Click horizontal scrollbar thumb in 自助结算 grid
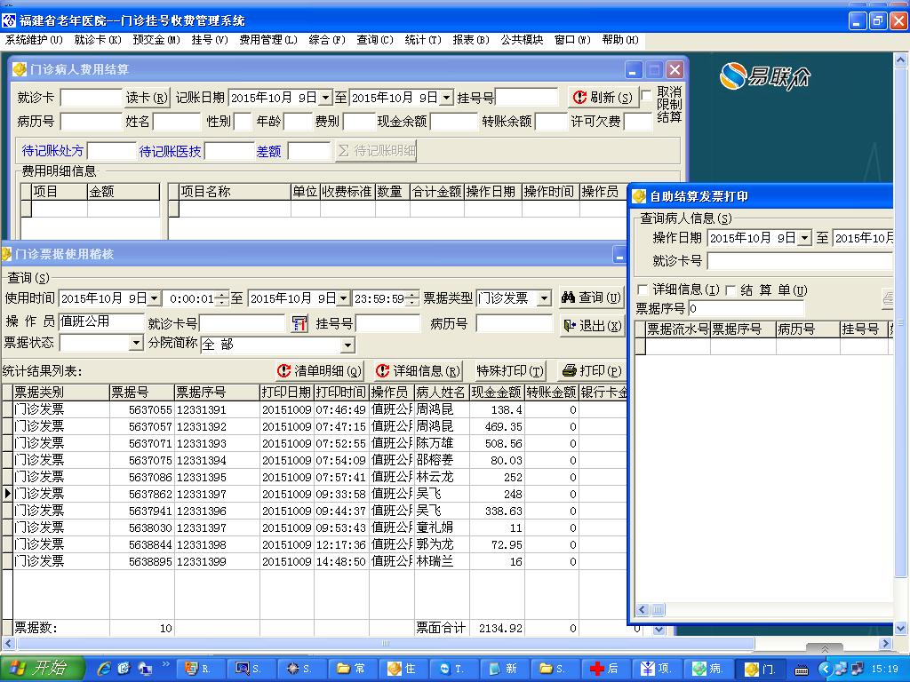The image size is (910, 682). (658, 609)
